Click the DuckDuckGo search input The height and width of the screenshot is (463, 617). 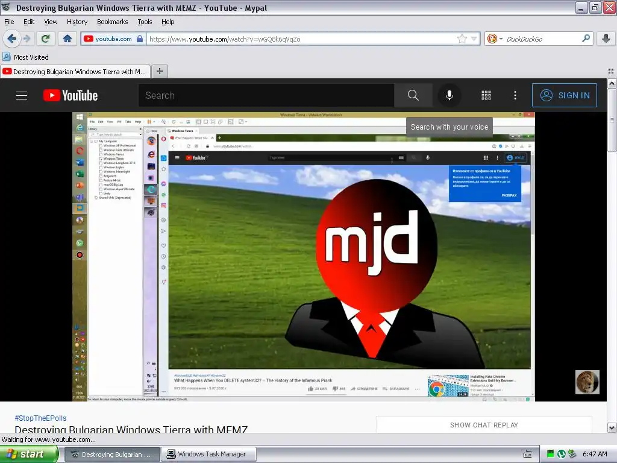click(542, 39)
